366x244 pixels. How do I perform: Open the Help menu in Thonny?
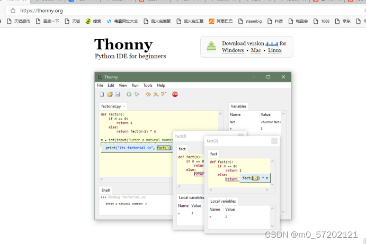point(161,85)
